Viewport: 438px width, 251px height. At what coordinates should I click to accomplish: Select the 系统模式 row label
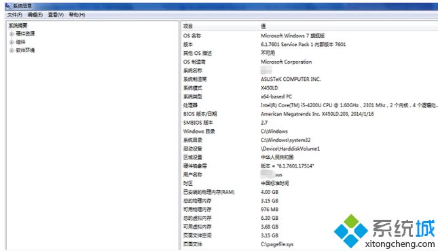(192, 88)
